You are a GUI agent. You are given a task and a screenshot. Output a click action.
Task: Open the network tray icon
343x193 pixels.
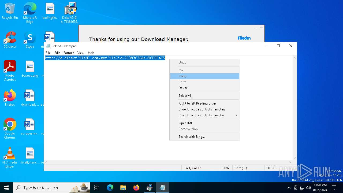[x=302, y=188]
